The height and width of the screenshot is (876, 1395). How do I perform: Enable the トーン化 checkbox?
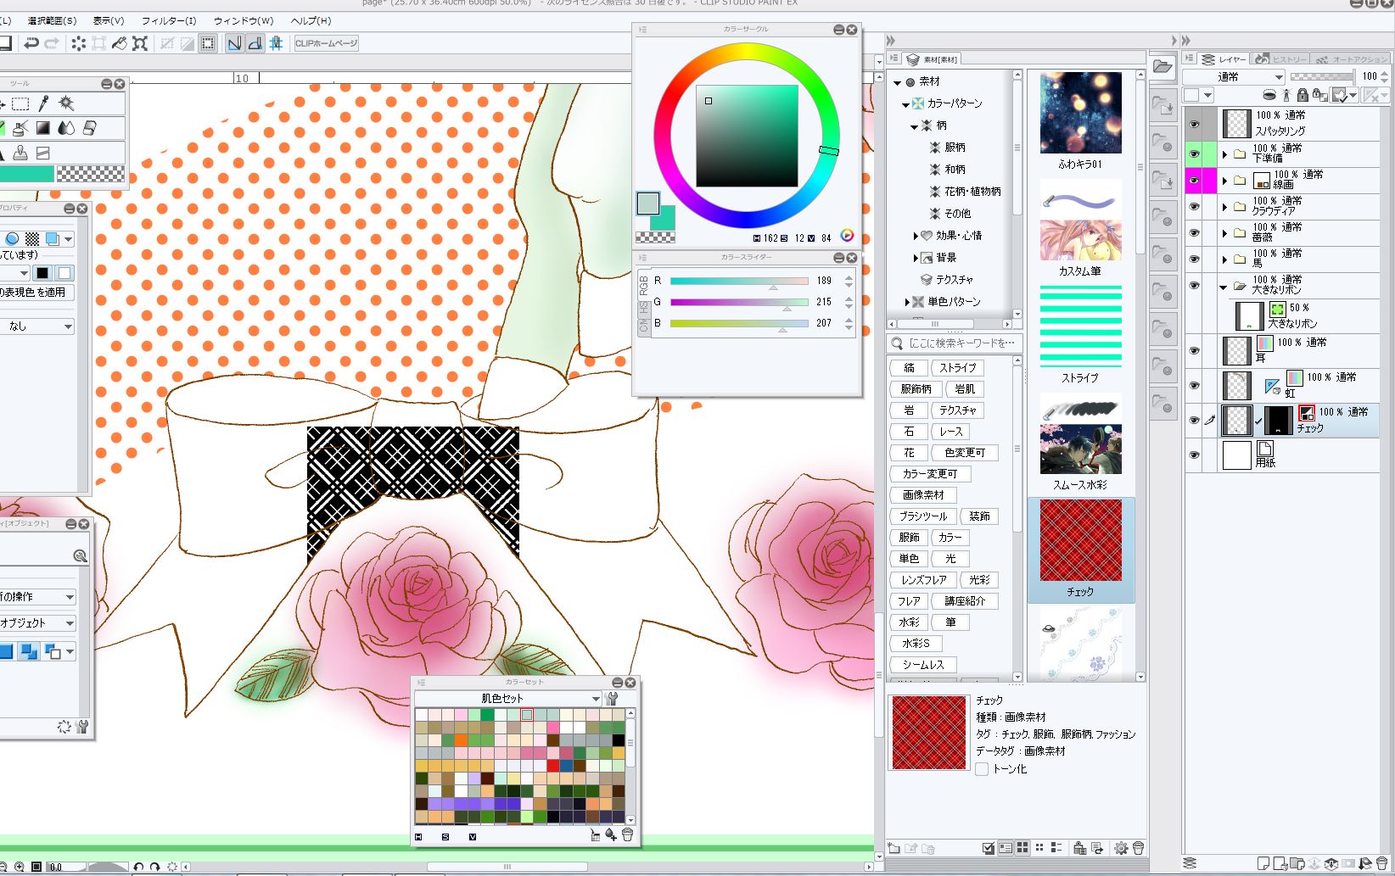tap(982, 769)
